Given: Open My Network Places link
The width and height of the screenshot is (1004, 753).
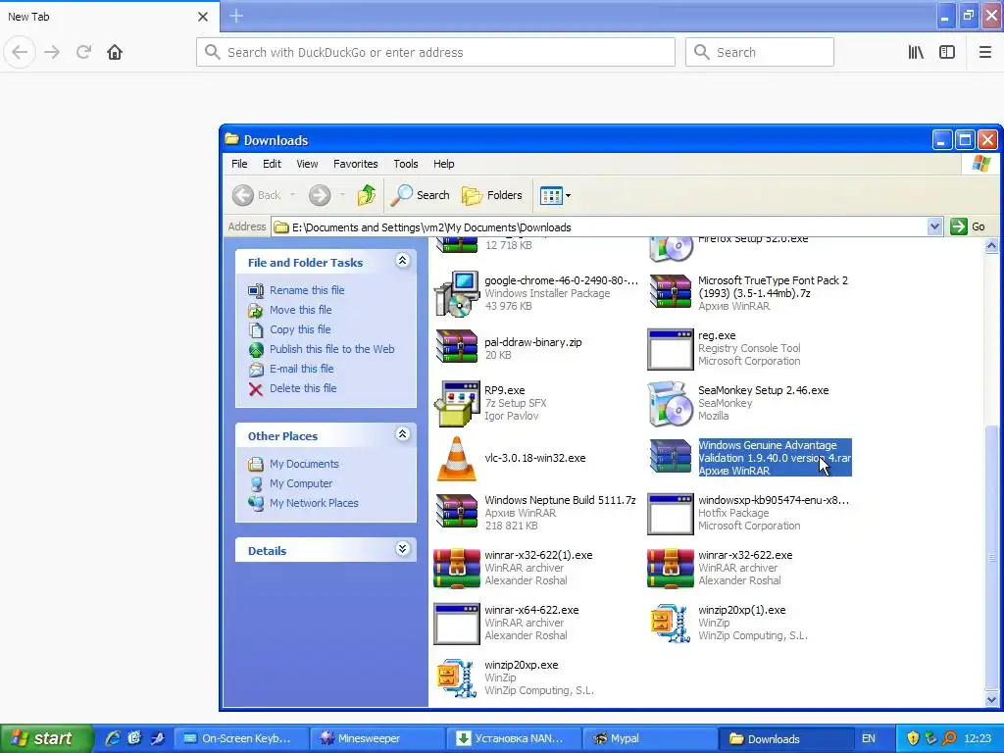Looking at the screenshot, I should [x=314, y=503].
